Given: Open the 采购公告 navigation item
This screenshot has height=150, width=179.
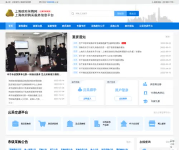Looking at the screenshot, I should 115,26.
